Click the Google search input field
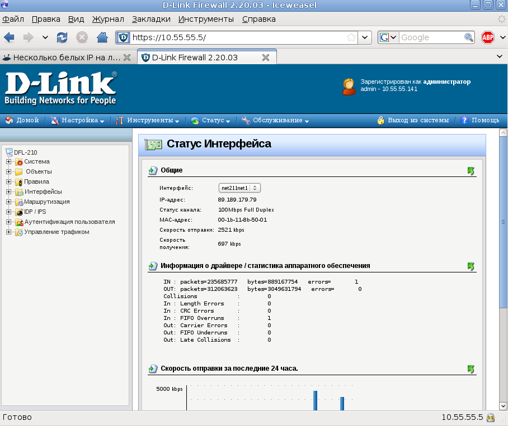The height and width of the screenshot is (426, 508). point(431,37)
